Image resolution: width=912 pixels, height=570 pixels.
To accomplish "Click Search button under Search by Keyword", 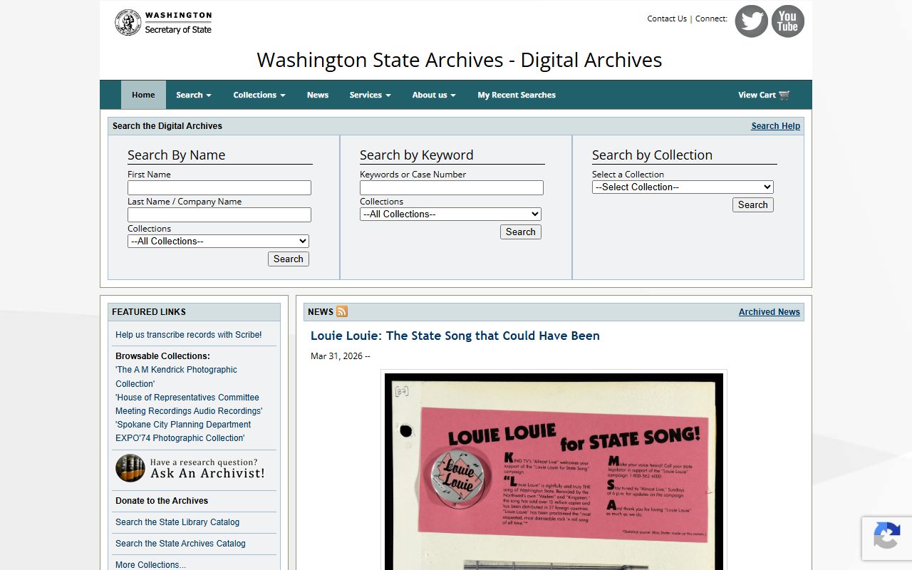I will [521, 232].
